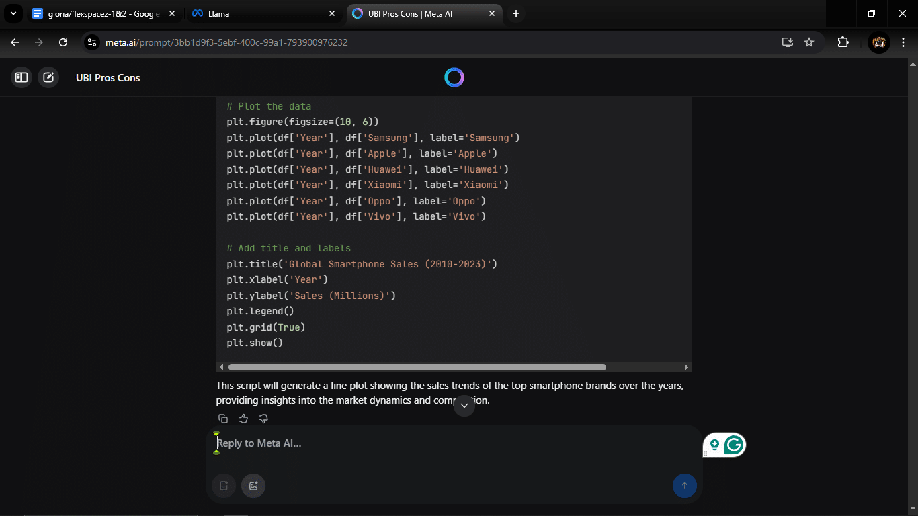Viewport: 918px width, 516px height.
Task: Click code scrollbar right arrow
Action: coord(686,367)
